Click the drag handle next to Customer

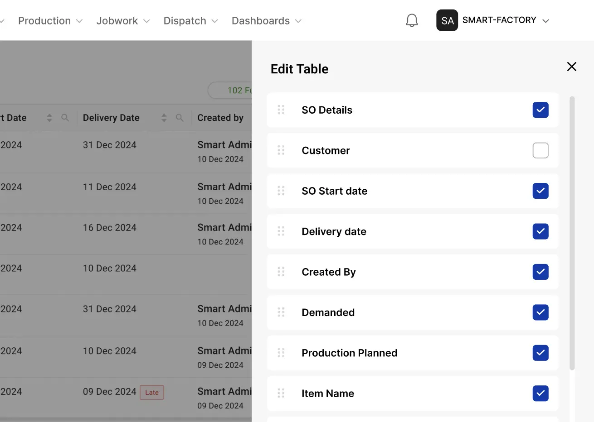click(281, 150)
